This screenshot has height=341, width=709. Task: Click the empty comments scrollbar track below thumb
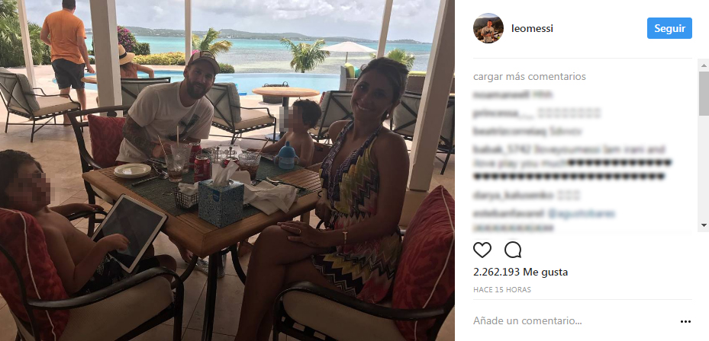pos(704,167)
